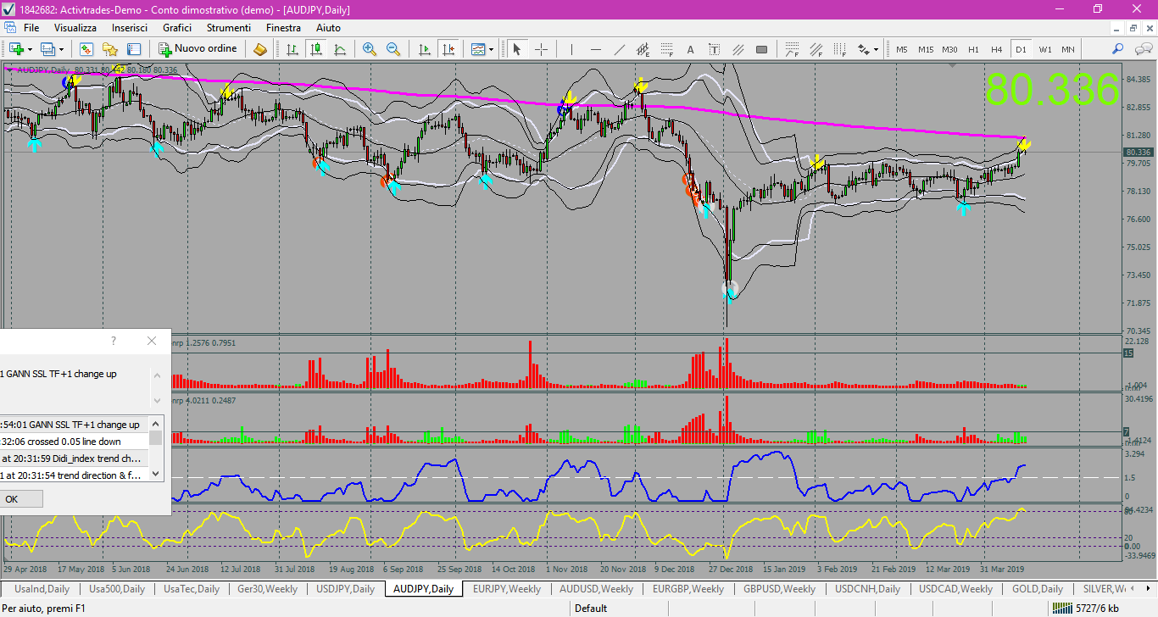Select the Rectangle shape tool
Screen dimensions: 1158x617
[761, 49]
